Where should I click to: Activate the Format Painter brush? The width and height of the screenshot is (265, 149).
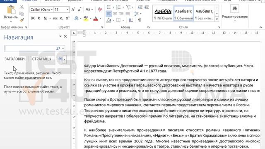(22, 20)
